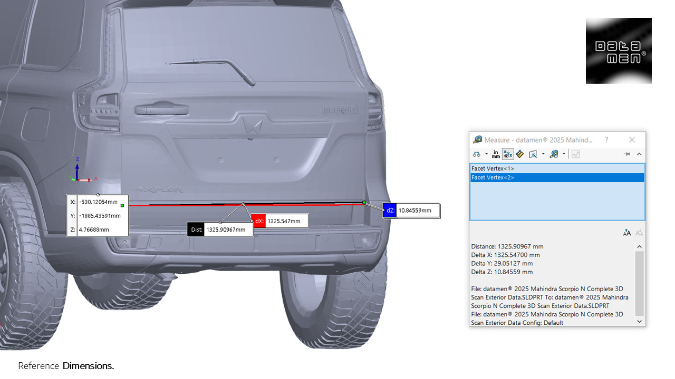Screen dimensions: 675x379
Task: Pin the Measure dialog open
Action: (627, 154)
